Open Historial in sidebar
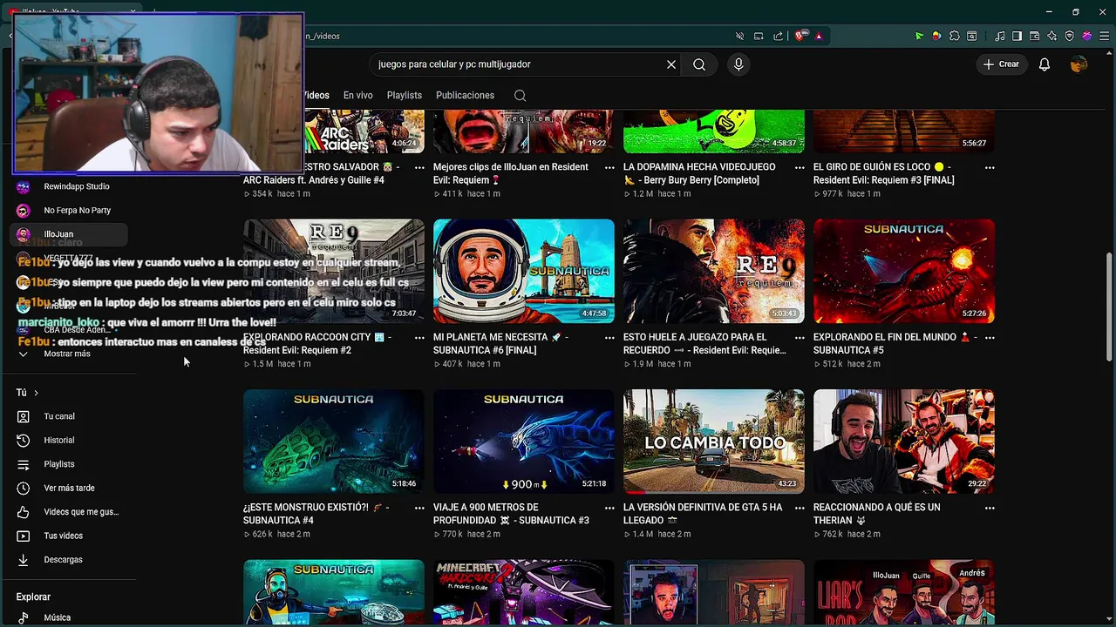1116x627 pixels. pyautogui.click(x=70, y=441)
